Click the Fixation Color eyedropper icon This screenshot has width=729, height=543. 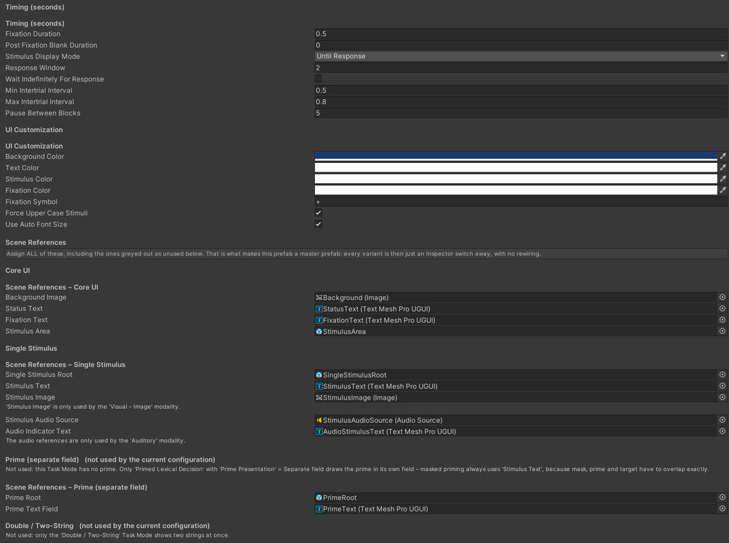click(x=723, y=190)
